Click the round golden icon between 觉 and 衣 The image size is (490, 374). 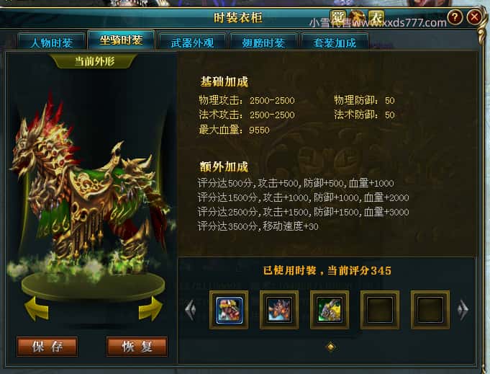pyautogui.click(x=357, y=17)
